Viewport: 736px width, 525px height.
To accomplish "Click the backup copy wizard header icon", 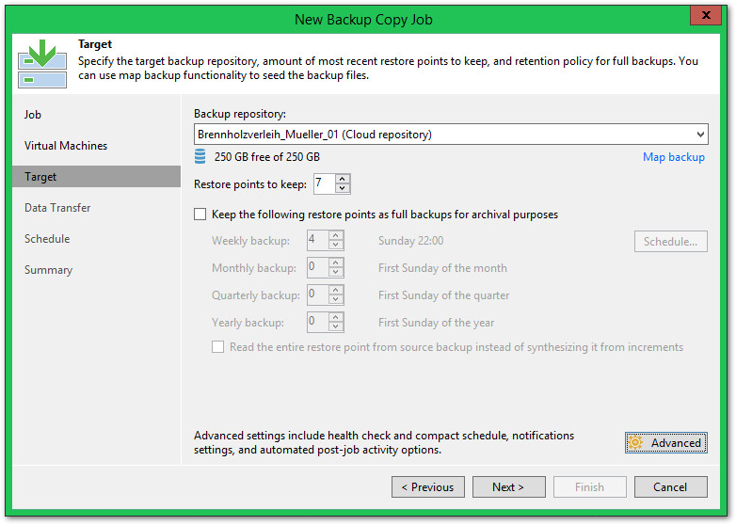I will (x=41, y=62).
